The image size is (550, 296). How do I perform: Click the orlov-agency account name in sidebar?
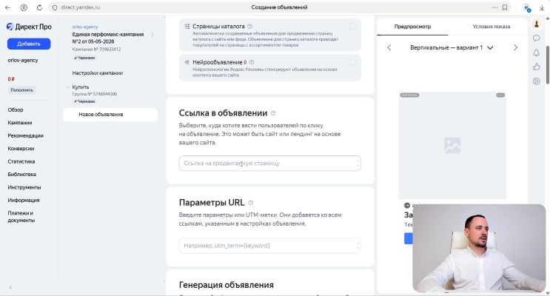point(23,61)
